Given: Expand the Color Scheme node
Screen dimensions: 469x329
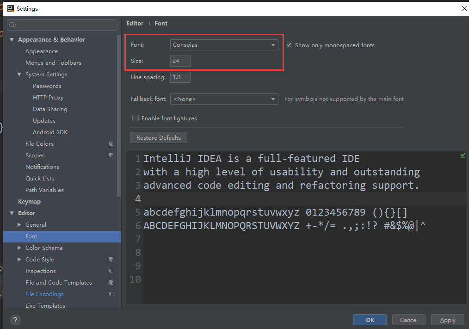Looking at the screenshot, I should pos(19,248).
